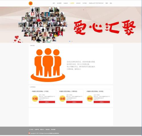Click the welcome username link in navigation
The image size is (142, 136).
[x=96, y=3]
